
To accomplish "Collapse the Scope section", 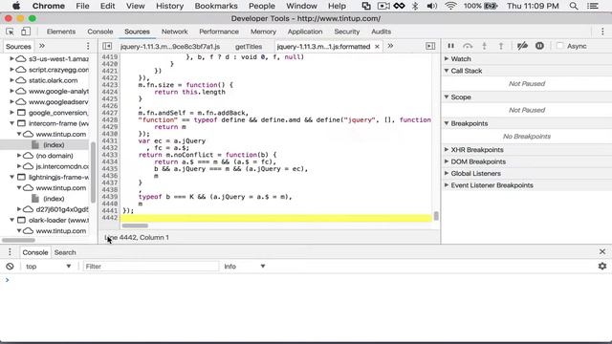I will pyautogui.click(x=447, y=97).
